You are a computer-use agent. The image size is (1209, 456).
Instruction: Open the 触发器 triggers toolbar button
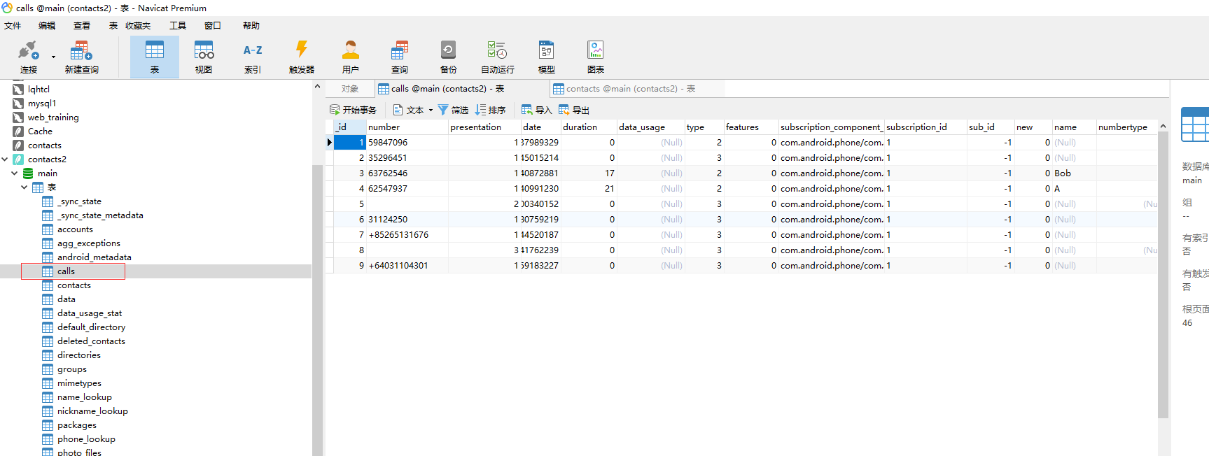point(302,57)
